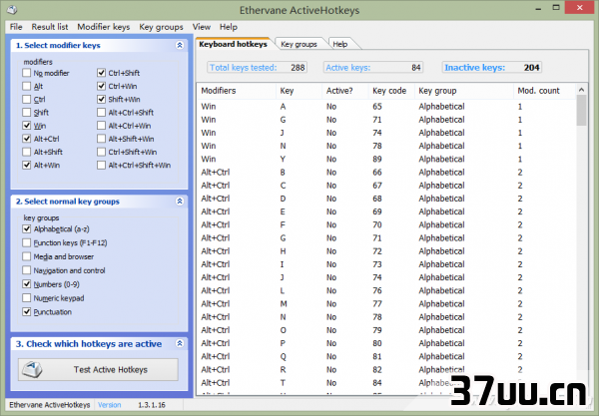This screenshot has height=416, width=599.
Task: Click the Total keys tested value 288
Action: click(x=298, y=68)
